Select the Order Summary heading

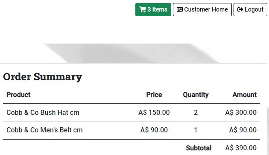43,77
